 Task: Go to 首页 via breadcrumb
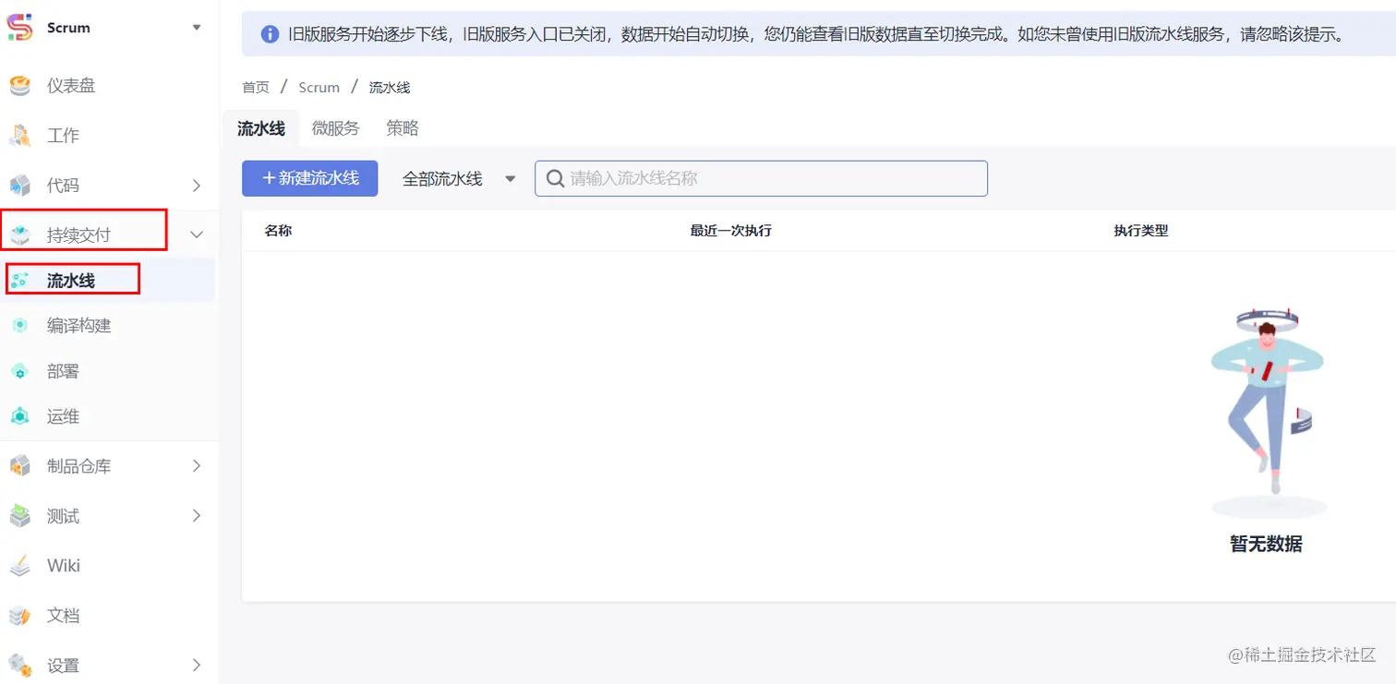pyautogui.click(x=256, y=88)
